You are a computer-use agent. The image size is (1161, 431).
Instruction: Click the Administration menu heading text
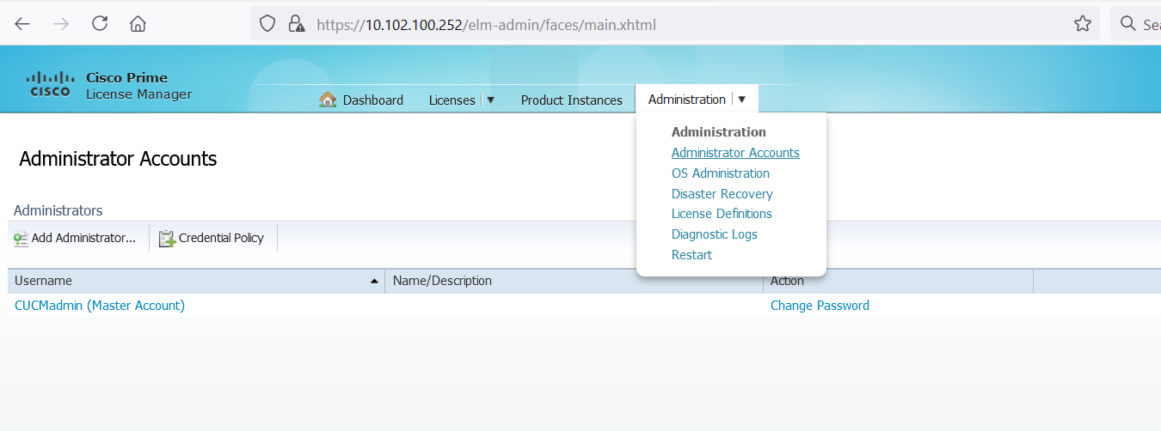(719, 132)
